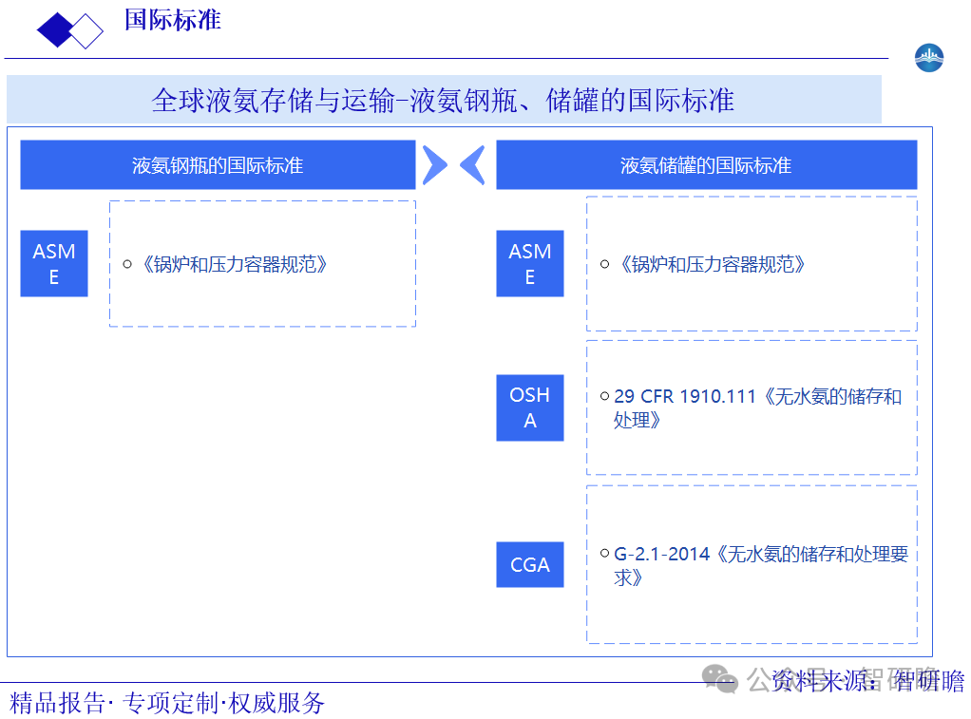
Task: Click the 国际标准 slide title
Action: point(172,20)
